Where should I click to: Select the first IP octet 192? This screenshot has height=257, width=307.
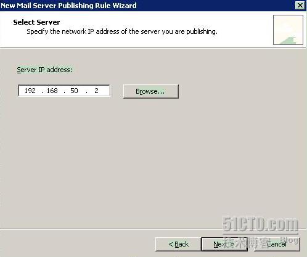point(30,91)
